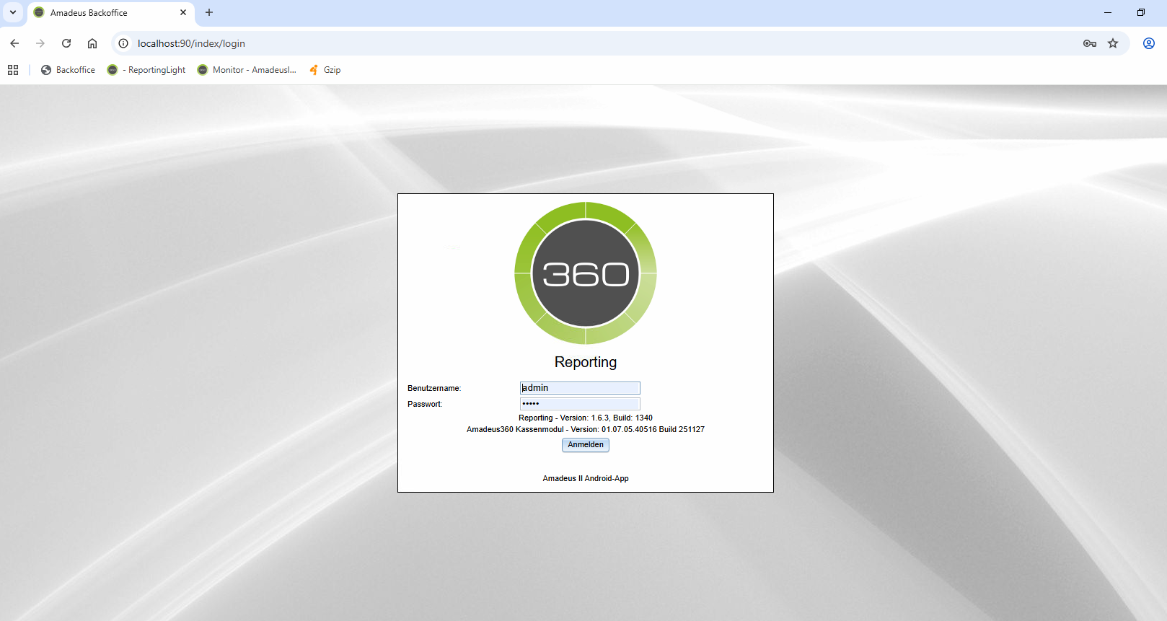Click the Benutzername: label

(434, 388)
